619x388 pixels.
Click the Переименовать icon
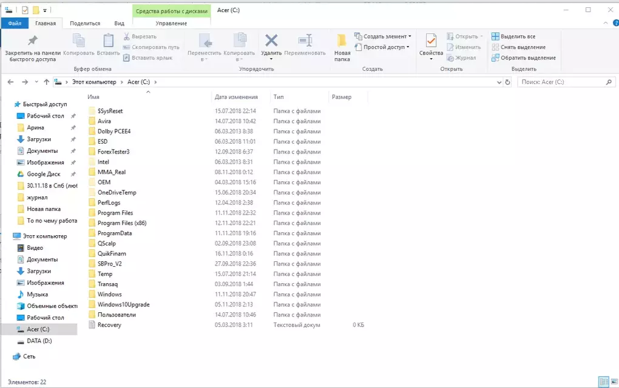pos(305,40)
